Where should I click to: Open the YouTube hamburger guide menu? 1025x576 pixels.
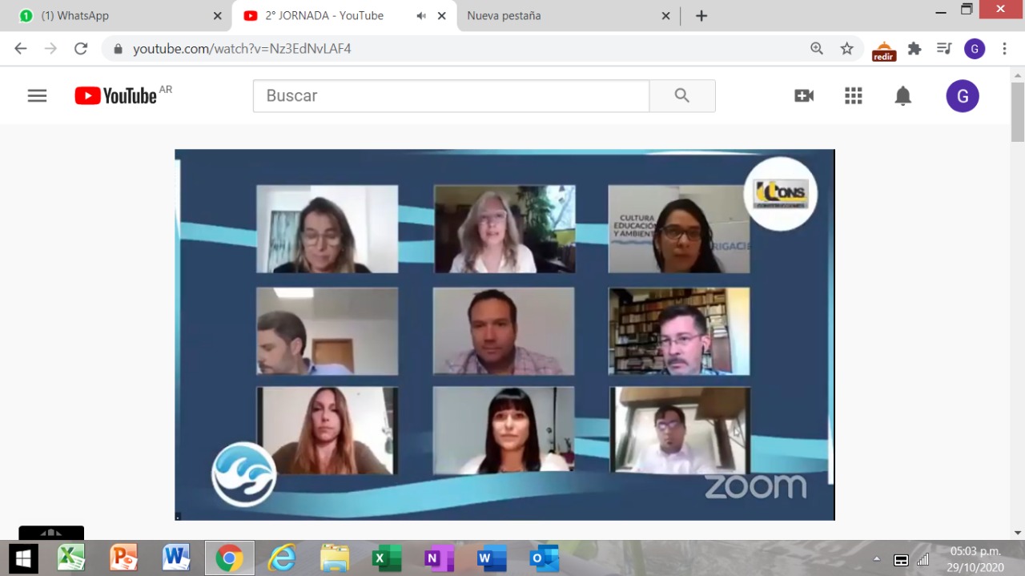pos(37,96)
